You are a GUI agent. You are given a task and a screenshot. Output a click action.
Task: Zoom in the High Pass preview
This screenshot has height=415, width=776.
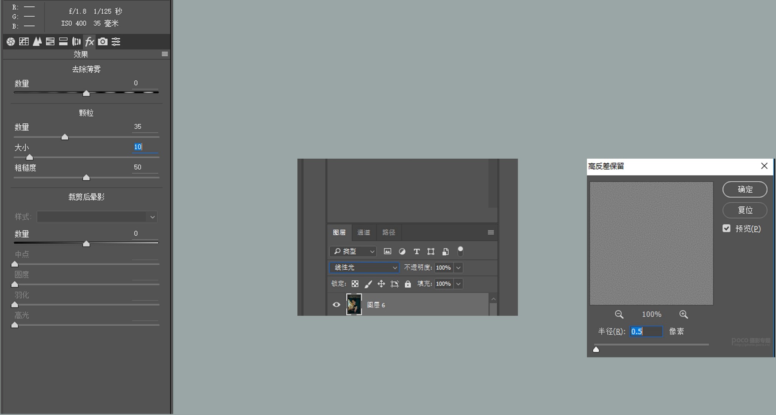(684, 314)
